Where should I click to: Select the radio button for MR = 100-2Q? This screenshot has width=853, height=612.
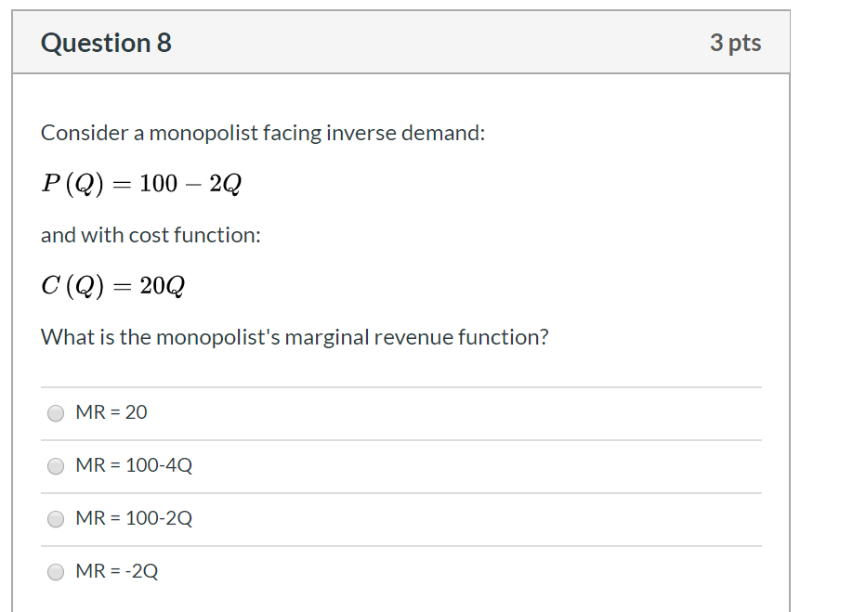56,519
